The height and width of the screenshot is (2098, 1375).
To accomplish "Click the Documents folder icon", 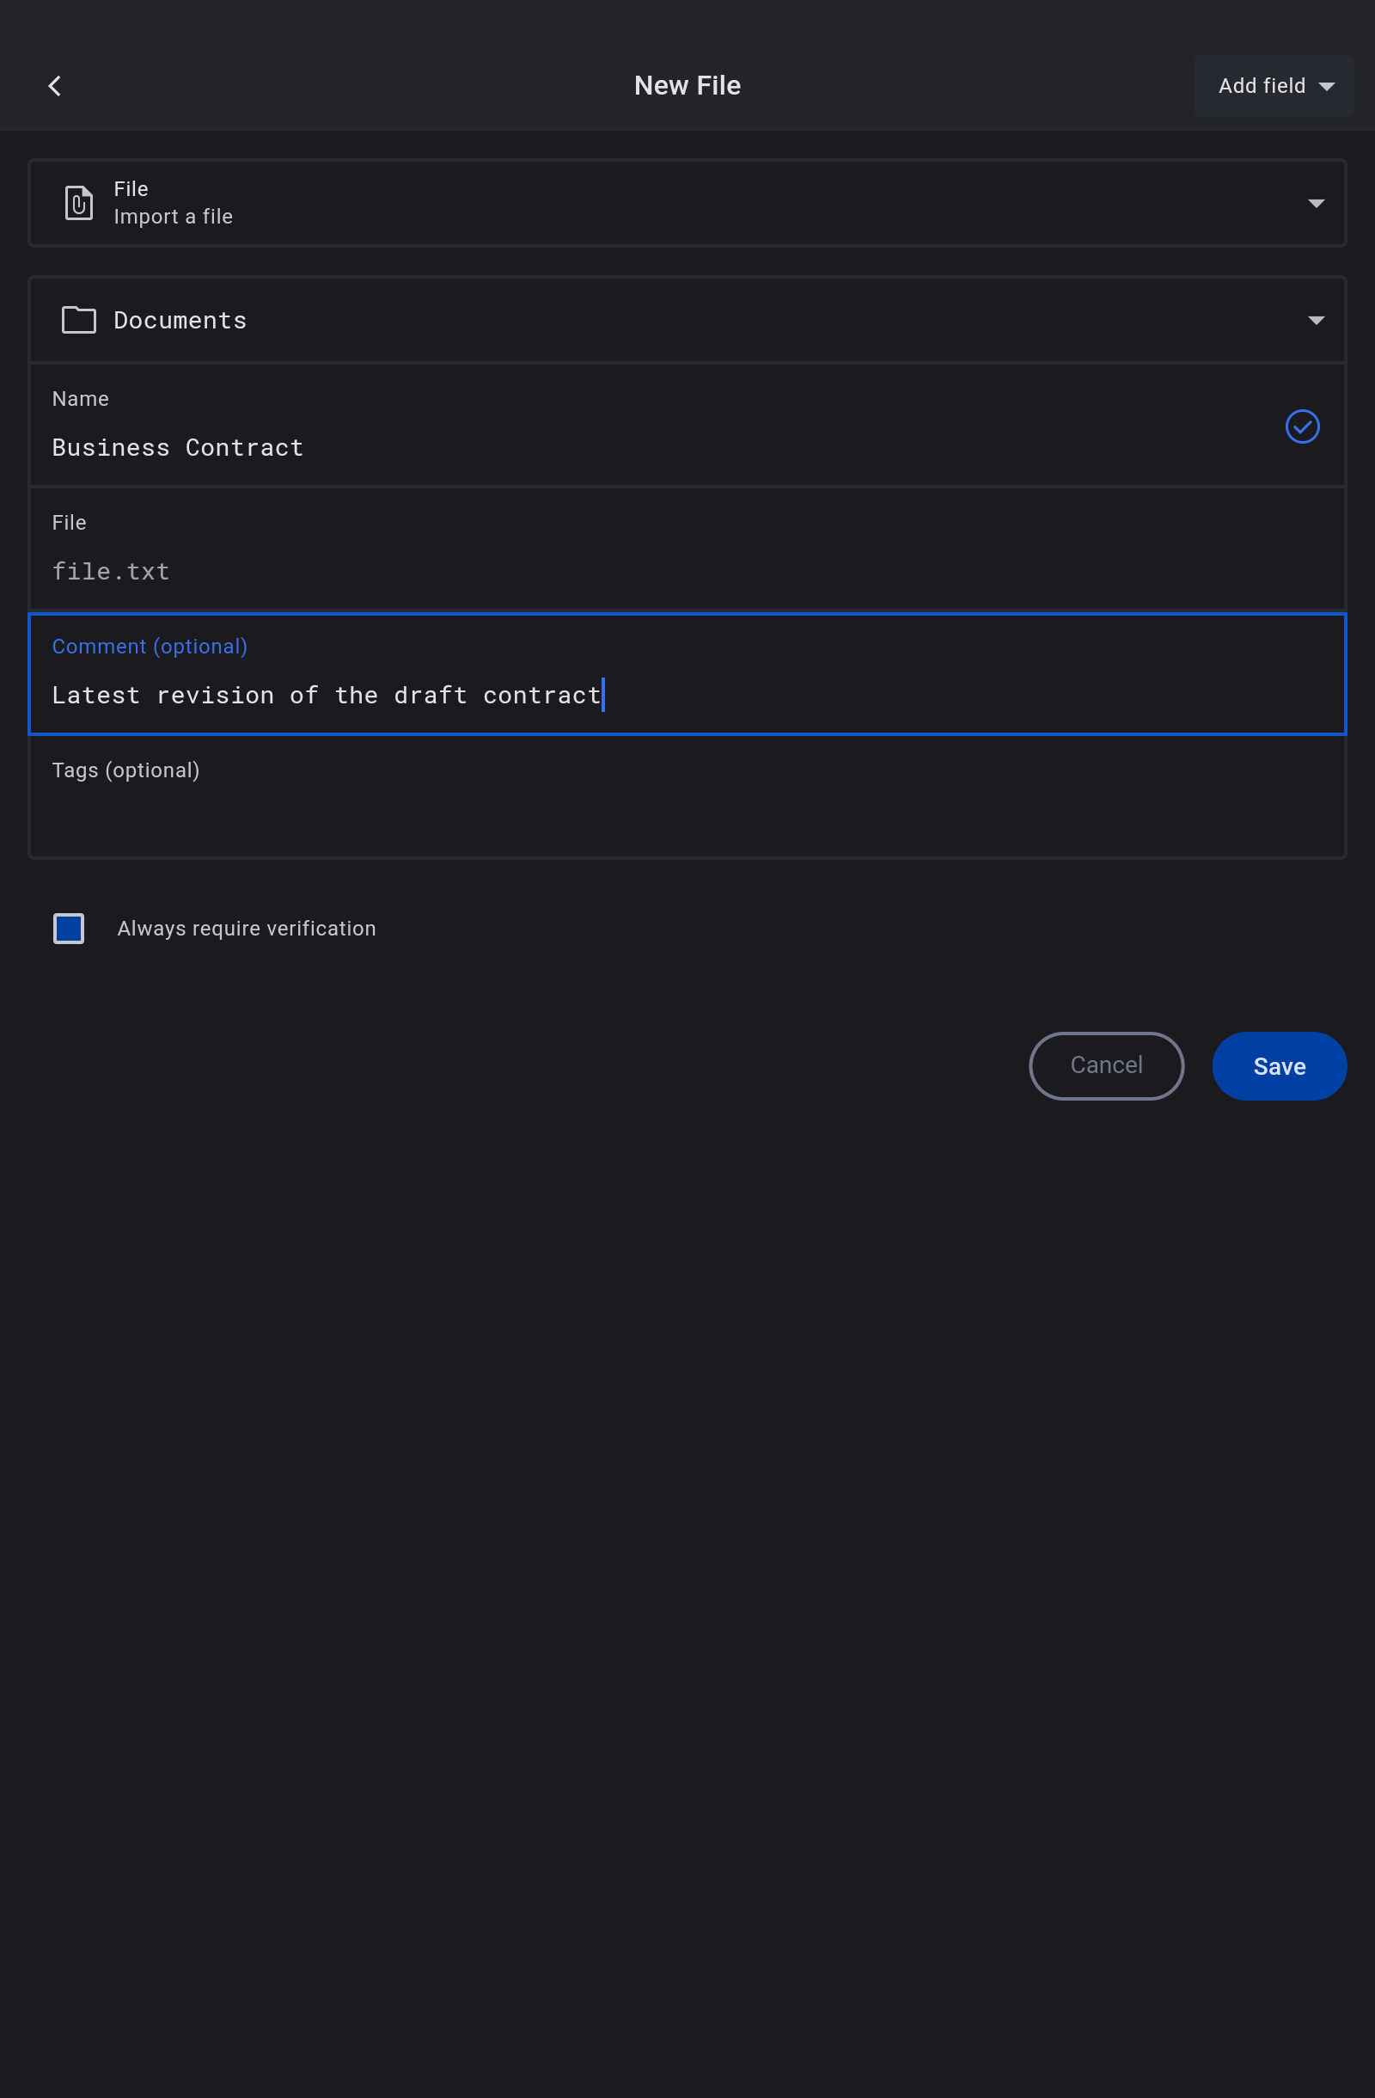I will (x=78, y=320).
